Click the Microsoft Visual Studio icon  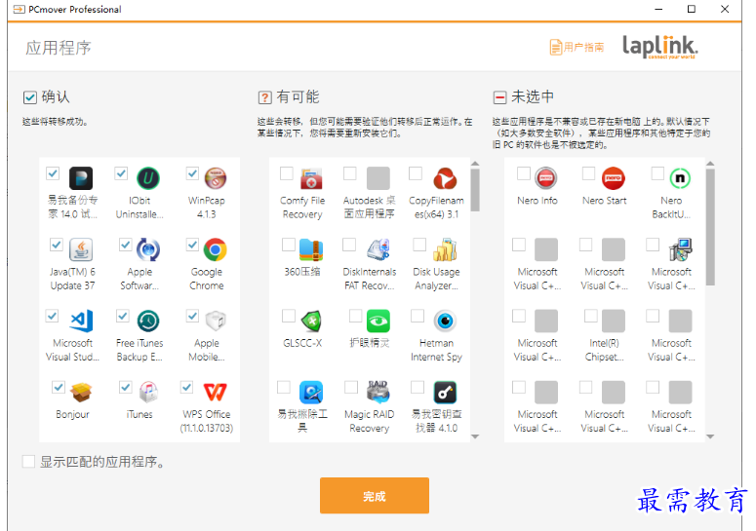coord(81,322)
